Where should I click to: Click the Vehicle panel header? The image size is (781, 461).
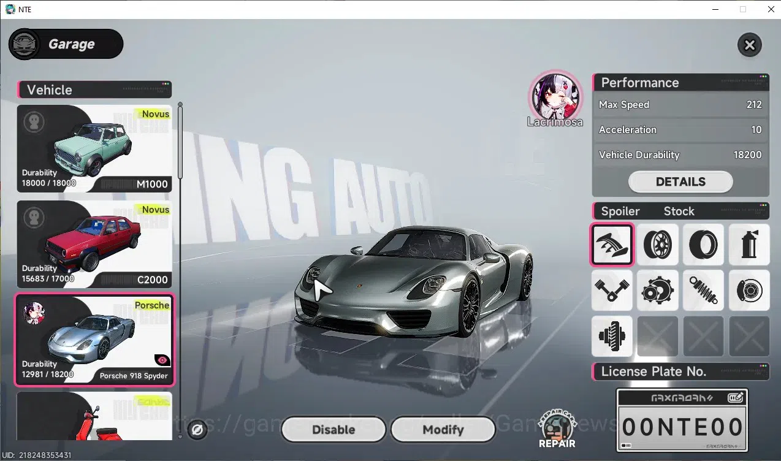click(x=94, y=90)
